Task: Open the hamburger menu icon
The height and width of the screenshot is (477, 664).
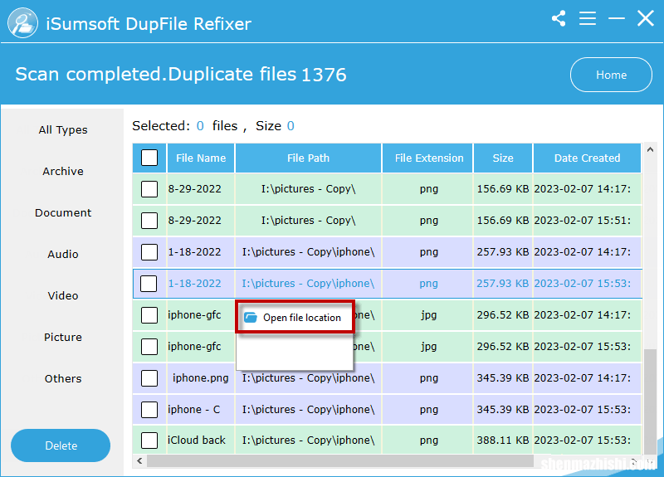Action: pyautogui.click(x=588, y=18)
